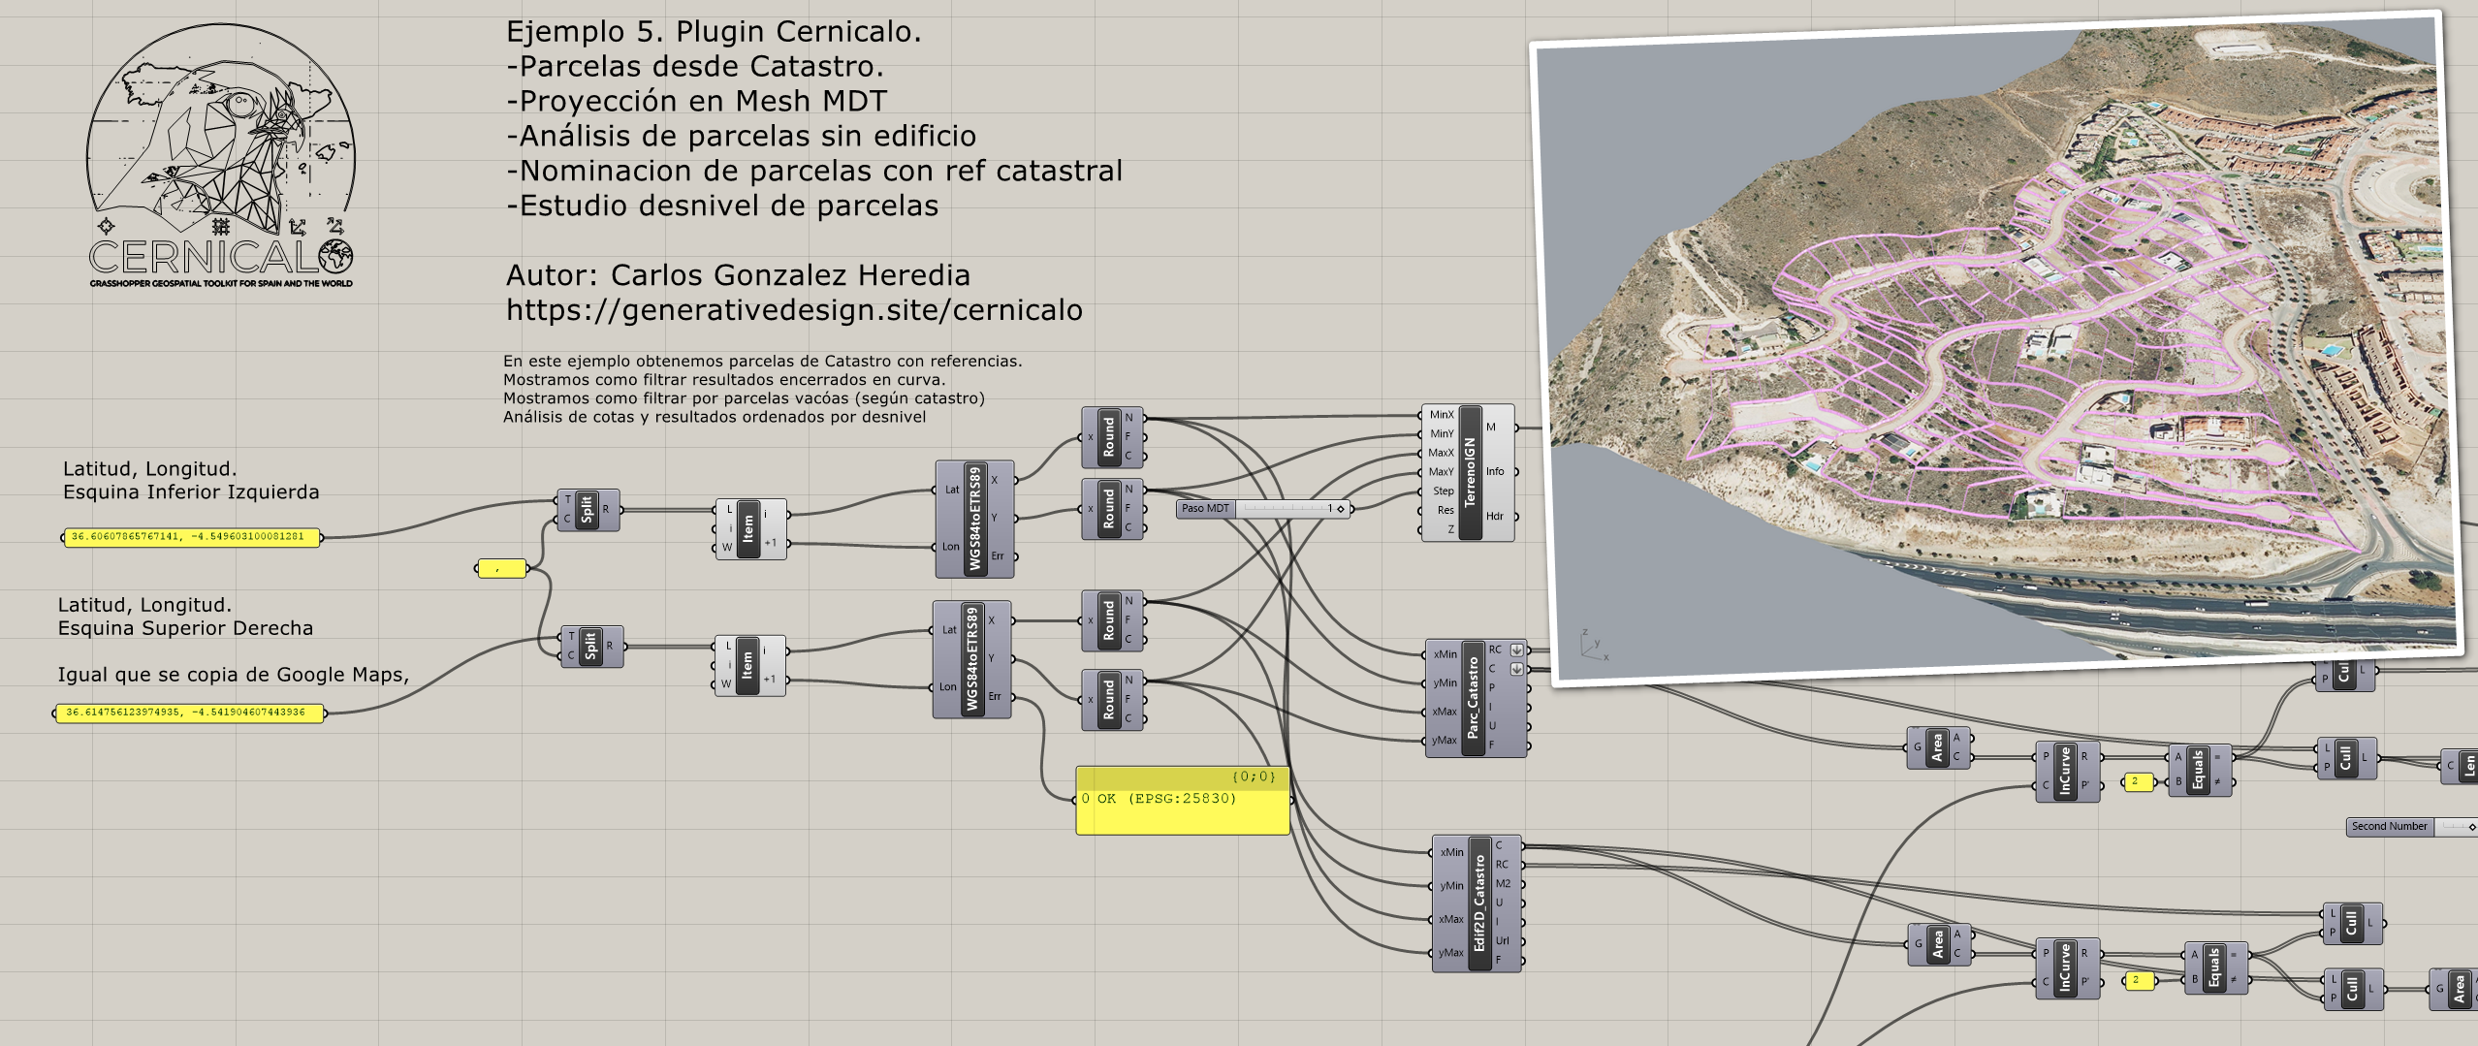Click the upper-right coordinates panel 36.614756123974935
The image size is (2478, 1046).
[189, 713]
